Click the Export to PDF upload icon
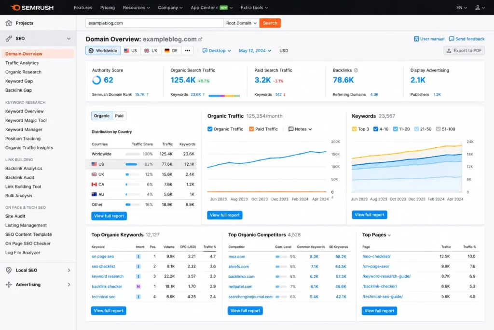Image resolution: width=494 pixels, height=330 pixels. [449, 50]
